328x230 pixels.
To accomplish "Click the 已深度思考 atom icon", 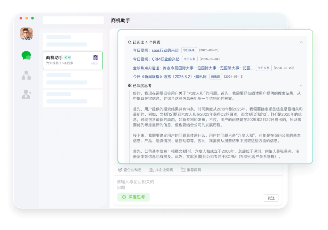I will (130, 86).
